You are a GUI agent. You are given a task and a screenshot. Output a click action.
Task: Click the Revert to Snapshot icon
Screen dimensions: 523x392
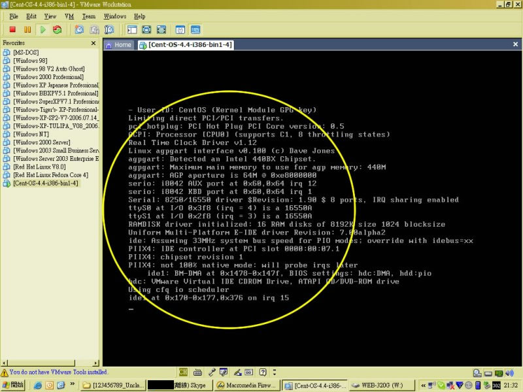click(94, 29)
